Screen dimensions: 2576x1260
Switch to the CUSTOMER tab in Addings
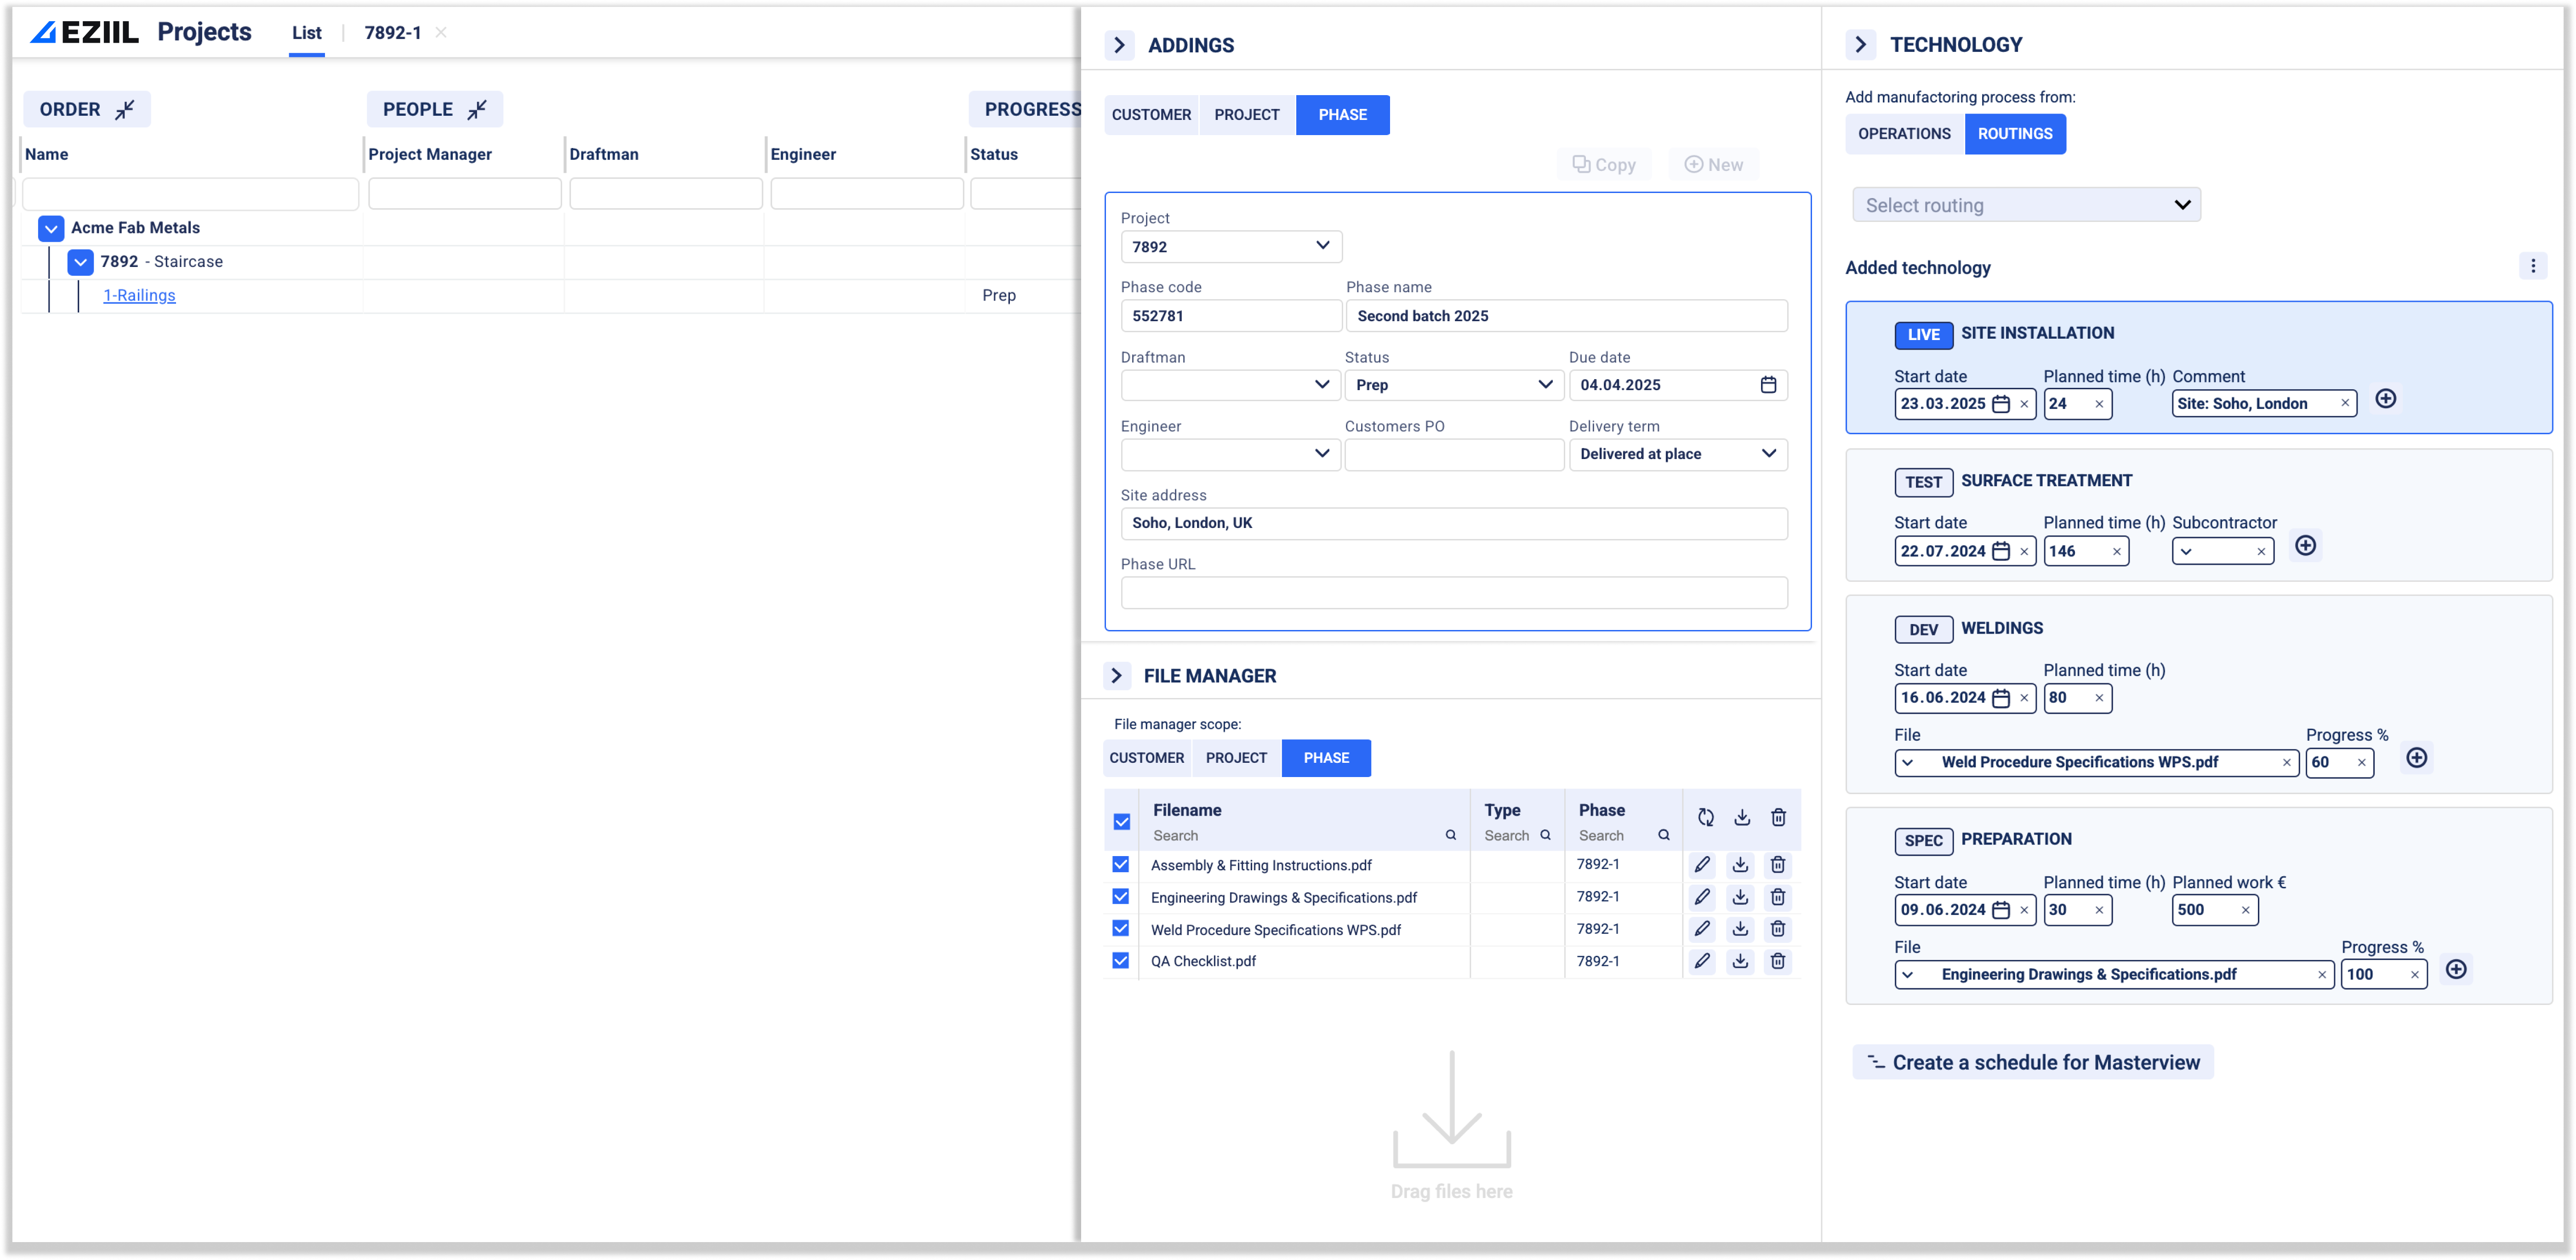point(1150,115)
